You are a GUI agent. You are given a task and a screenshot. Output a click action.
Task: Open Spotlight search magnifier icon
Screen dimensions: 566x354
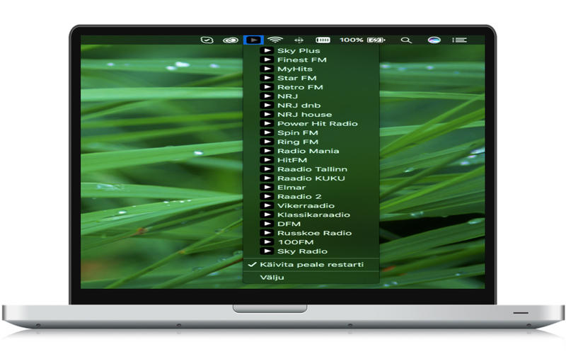406,40
